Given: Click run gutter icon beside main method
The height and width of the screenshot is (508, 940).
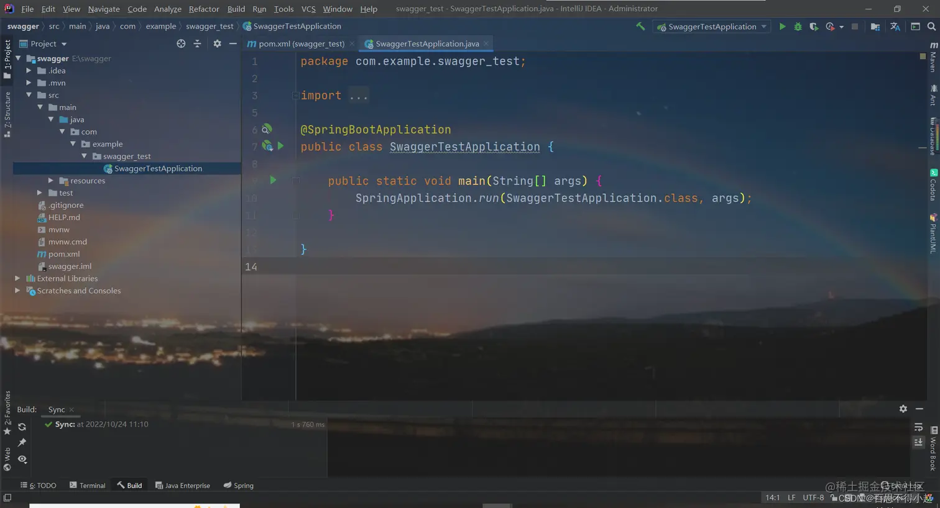Looking at the screenshot, I should click(x=273, y=180).
